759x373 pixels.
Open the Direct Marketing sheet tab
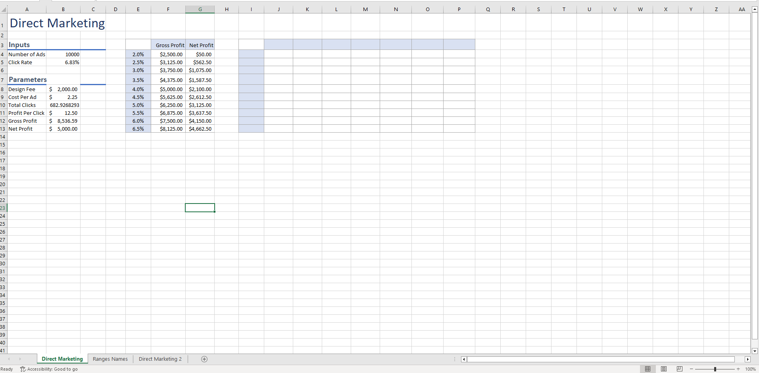(62, 359)
